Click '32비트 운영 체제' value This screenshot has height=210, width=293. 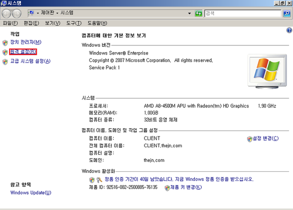[160, 120]
